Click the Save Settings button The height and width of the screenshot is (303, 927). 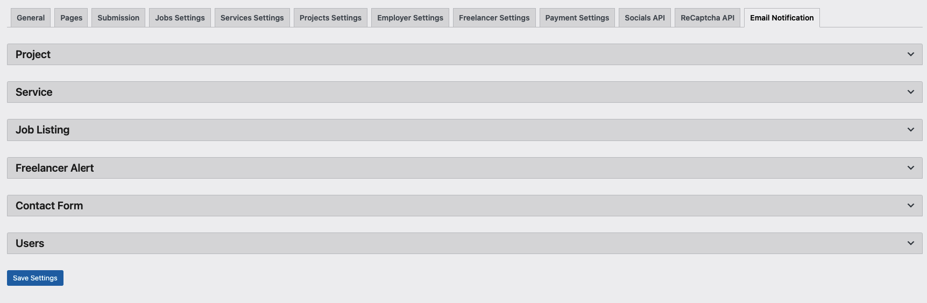pos(35,278)
